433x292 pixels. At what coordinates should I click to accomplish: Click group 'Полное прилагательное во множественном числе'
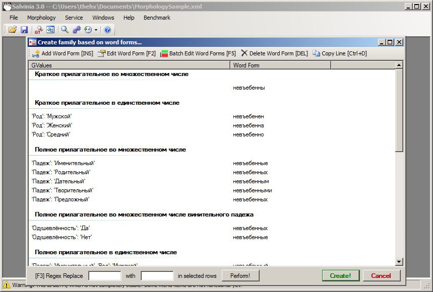pos(110,150)
